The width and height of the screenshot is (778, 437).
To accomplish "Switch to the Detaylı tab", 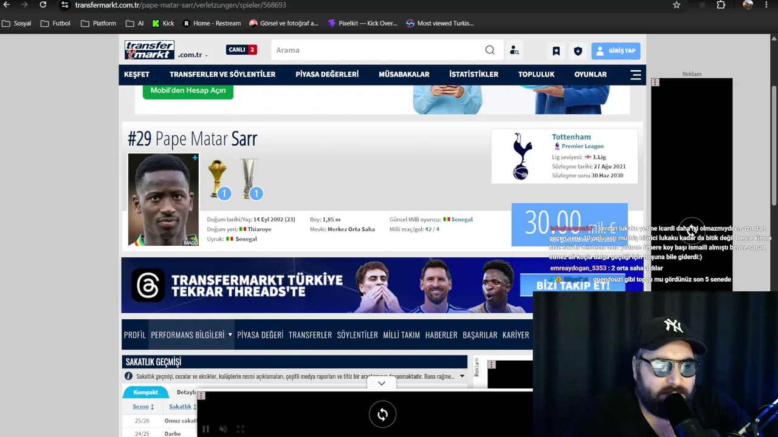I will (x=186, y=393).
